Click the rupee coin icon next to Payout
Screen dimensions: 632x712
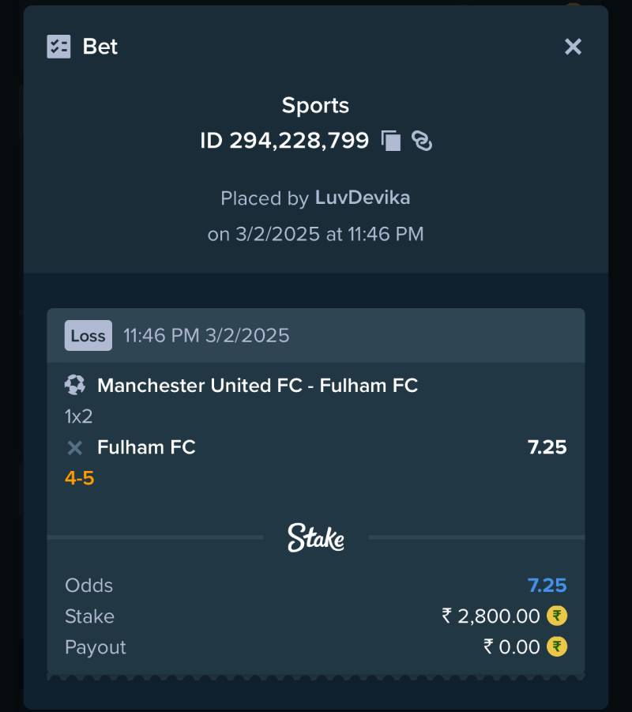pos(557,647)
